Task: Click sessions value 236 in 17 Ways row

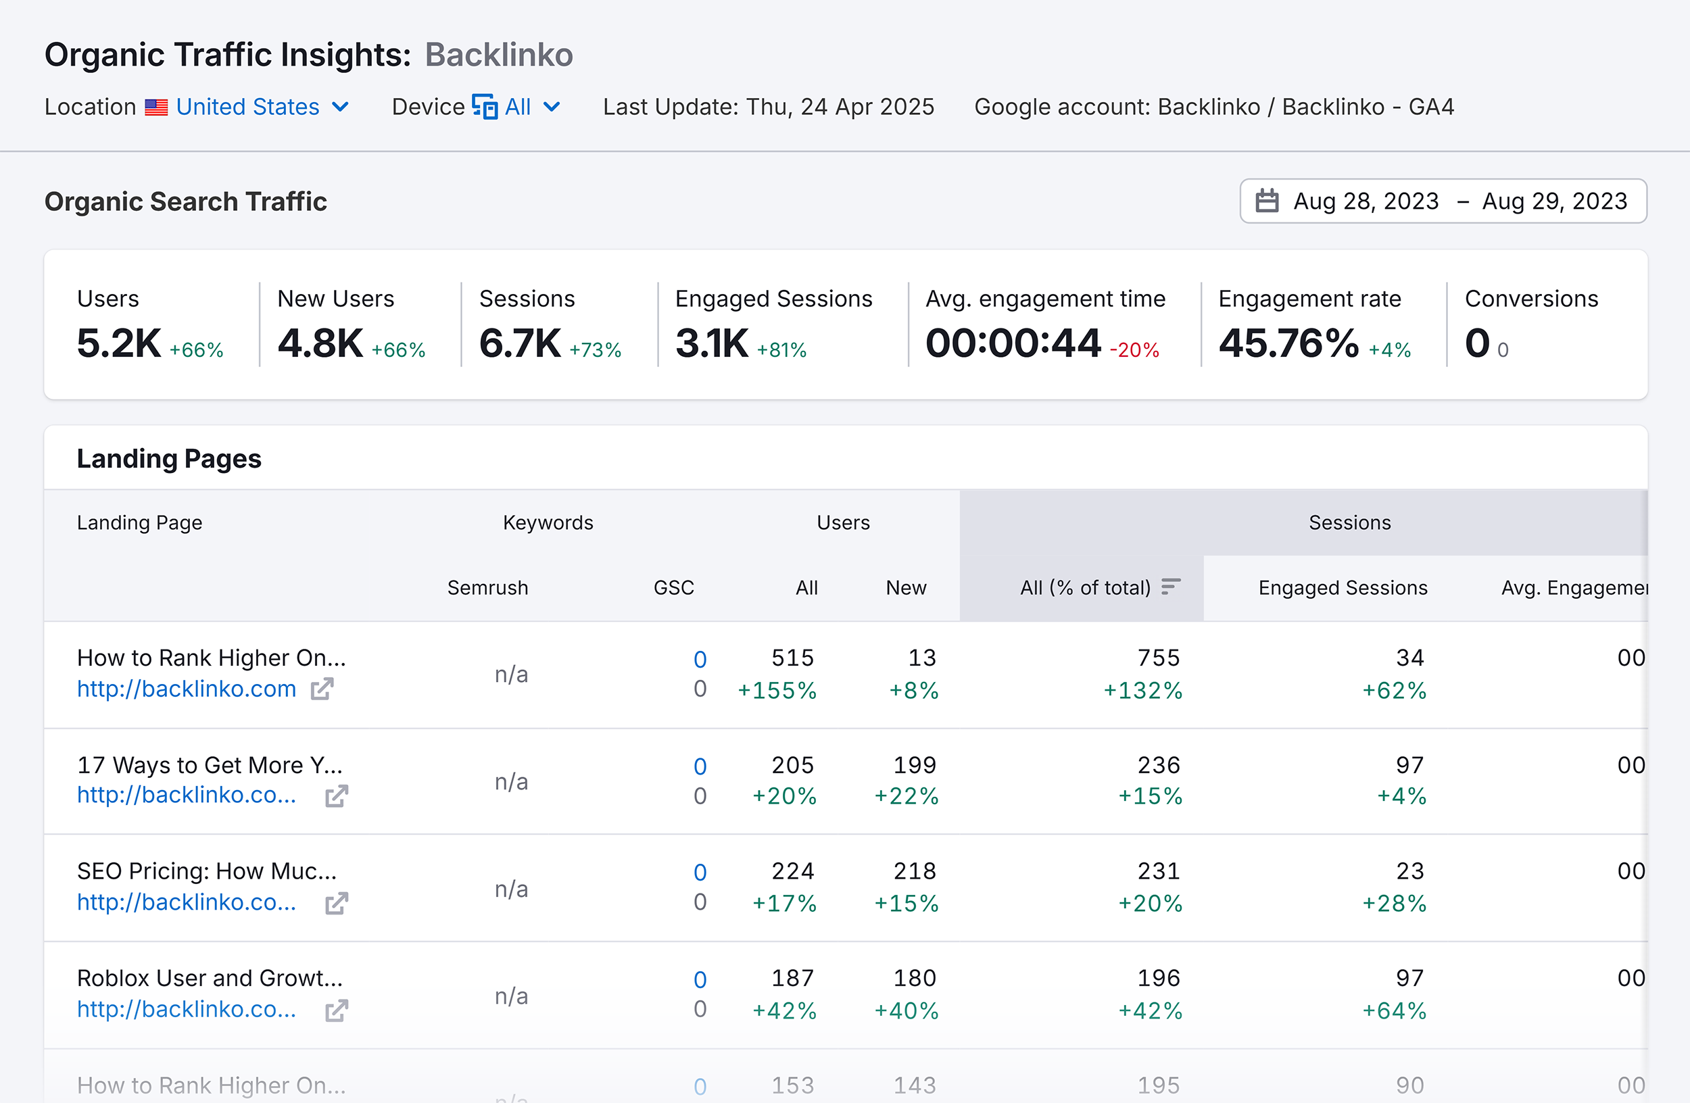Action: click(1159, 765)
